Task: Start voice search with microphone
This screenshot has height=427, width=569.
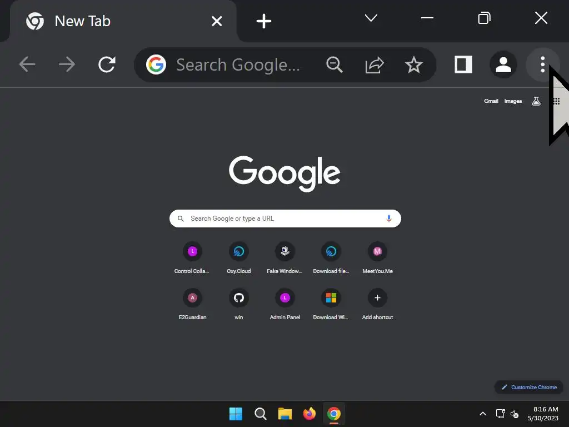Action: click(x=388, y=219)
